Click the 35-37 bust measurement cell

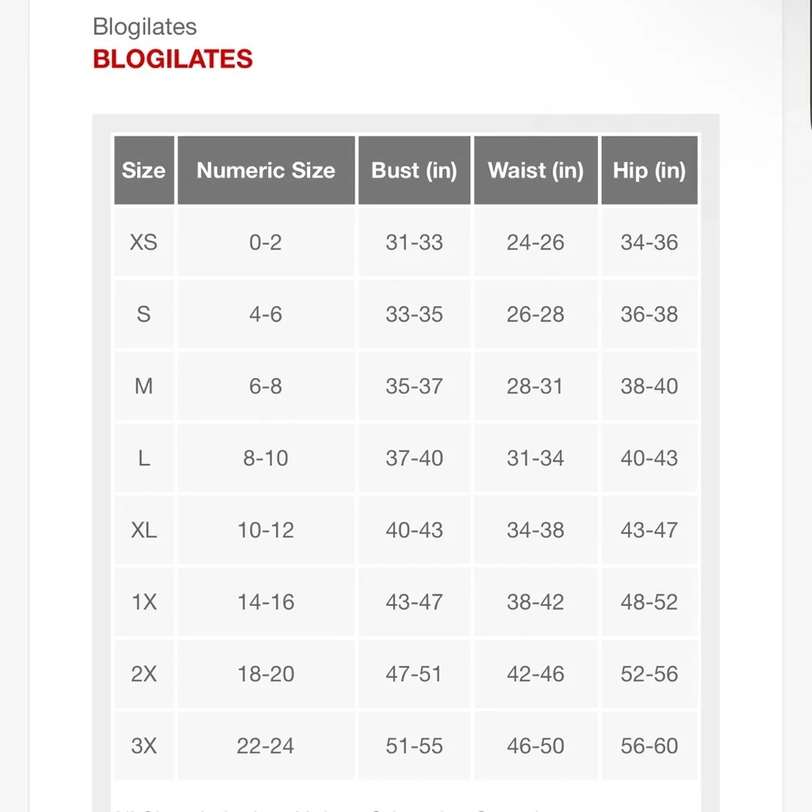click(414, 386)
